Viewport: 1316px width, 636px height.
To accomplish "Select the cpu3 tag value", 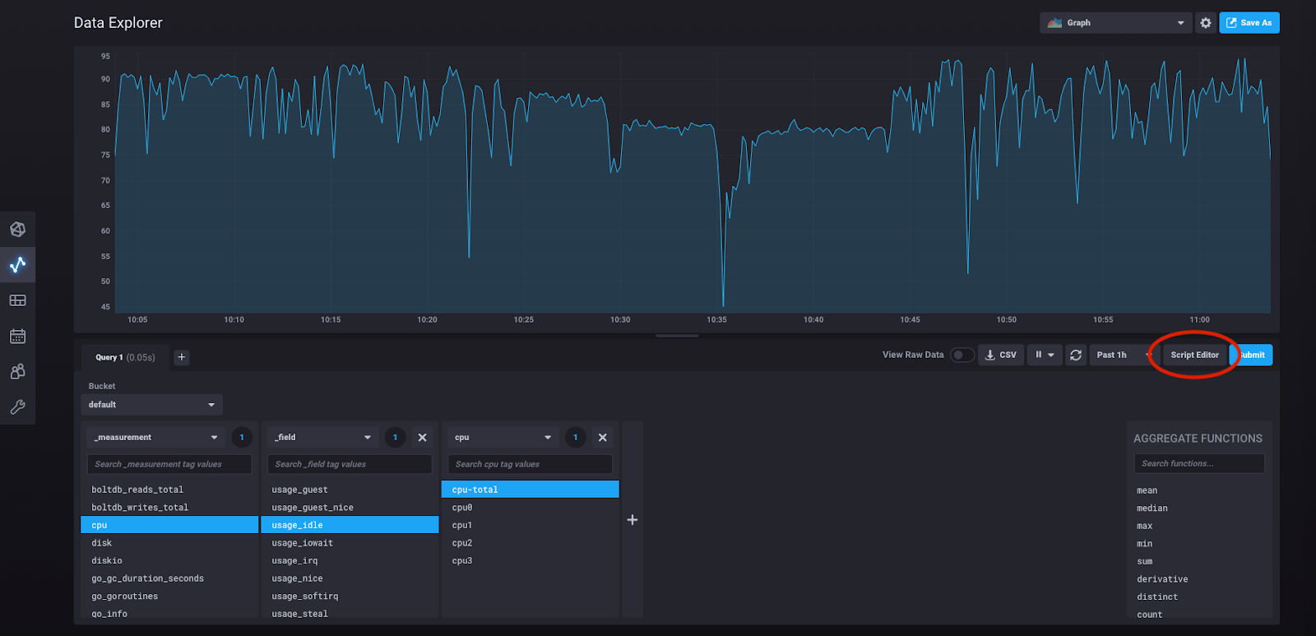I will pyautogui.click(x=530, y=560).
